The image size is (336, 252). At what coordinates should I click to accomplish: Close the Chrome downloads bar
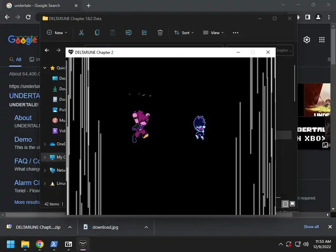point(330,226)
